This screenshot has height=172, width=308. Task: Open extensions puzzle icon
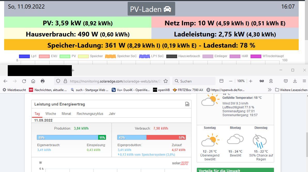pos(271,81)
